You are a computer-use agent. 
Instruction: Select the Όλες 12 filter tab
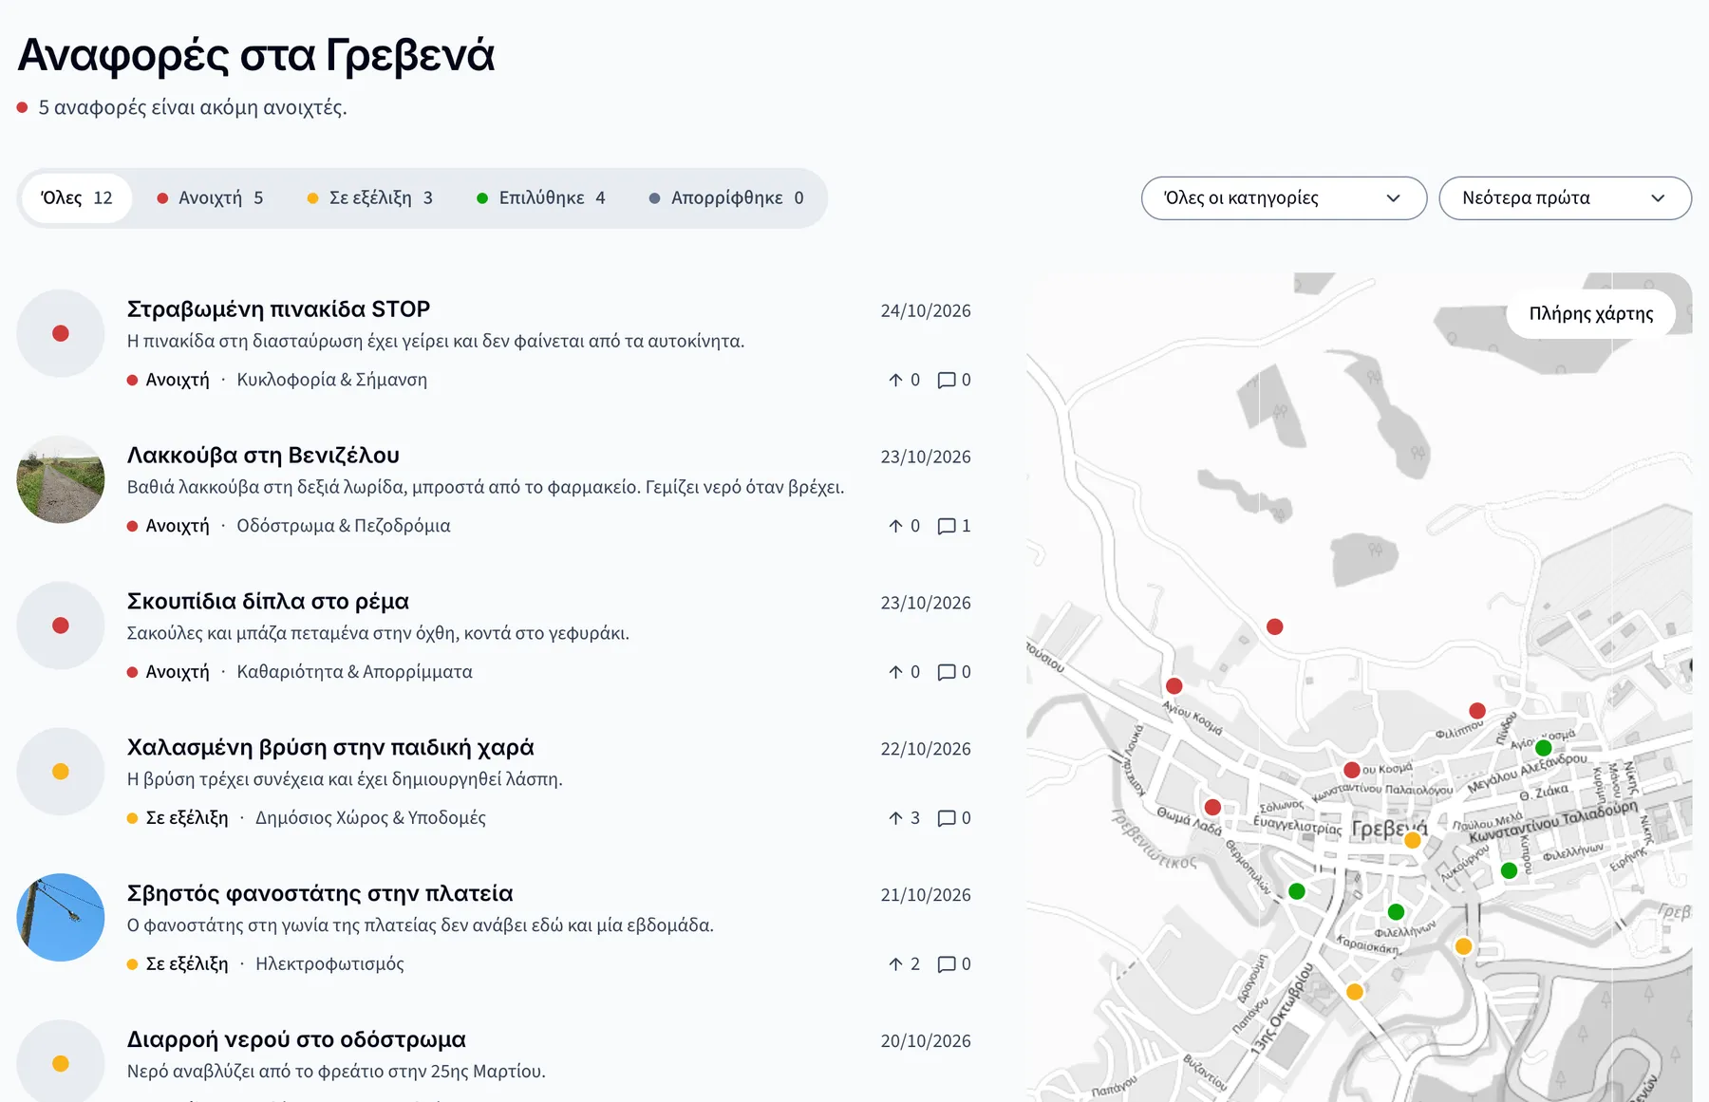pos(77,198)
